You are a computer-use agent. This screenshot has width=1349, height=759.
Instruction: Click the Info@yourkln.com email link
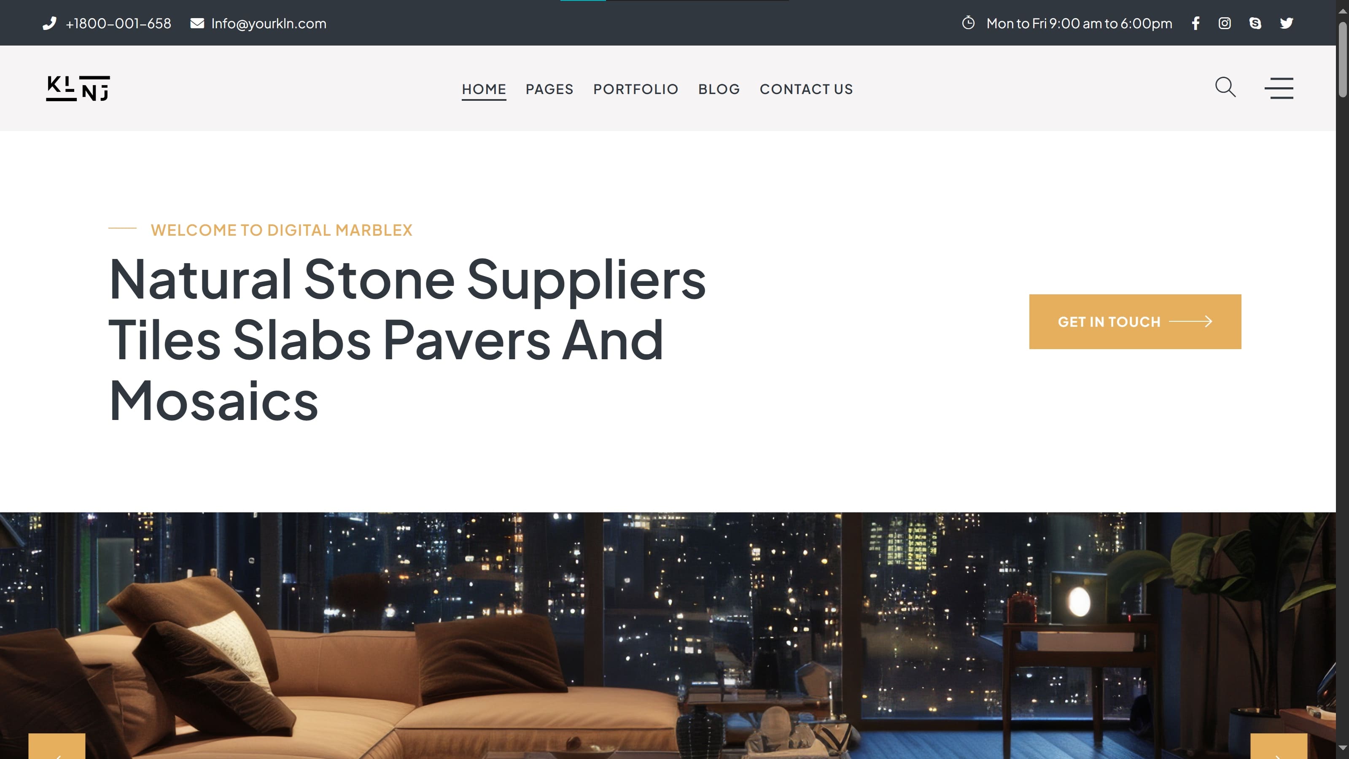pyautogui.click(x=269, y=24)
